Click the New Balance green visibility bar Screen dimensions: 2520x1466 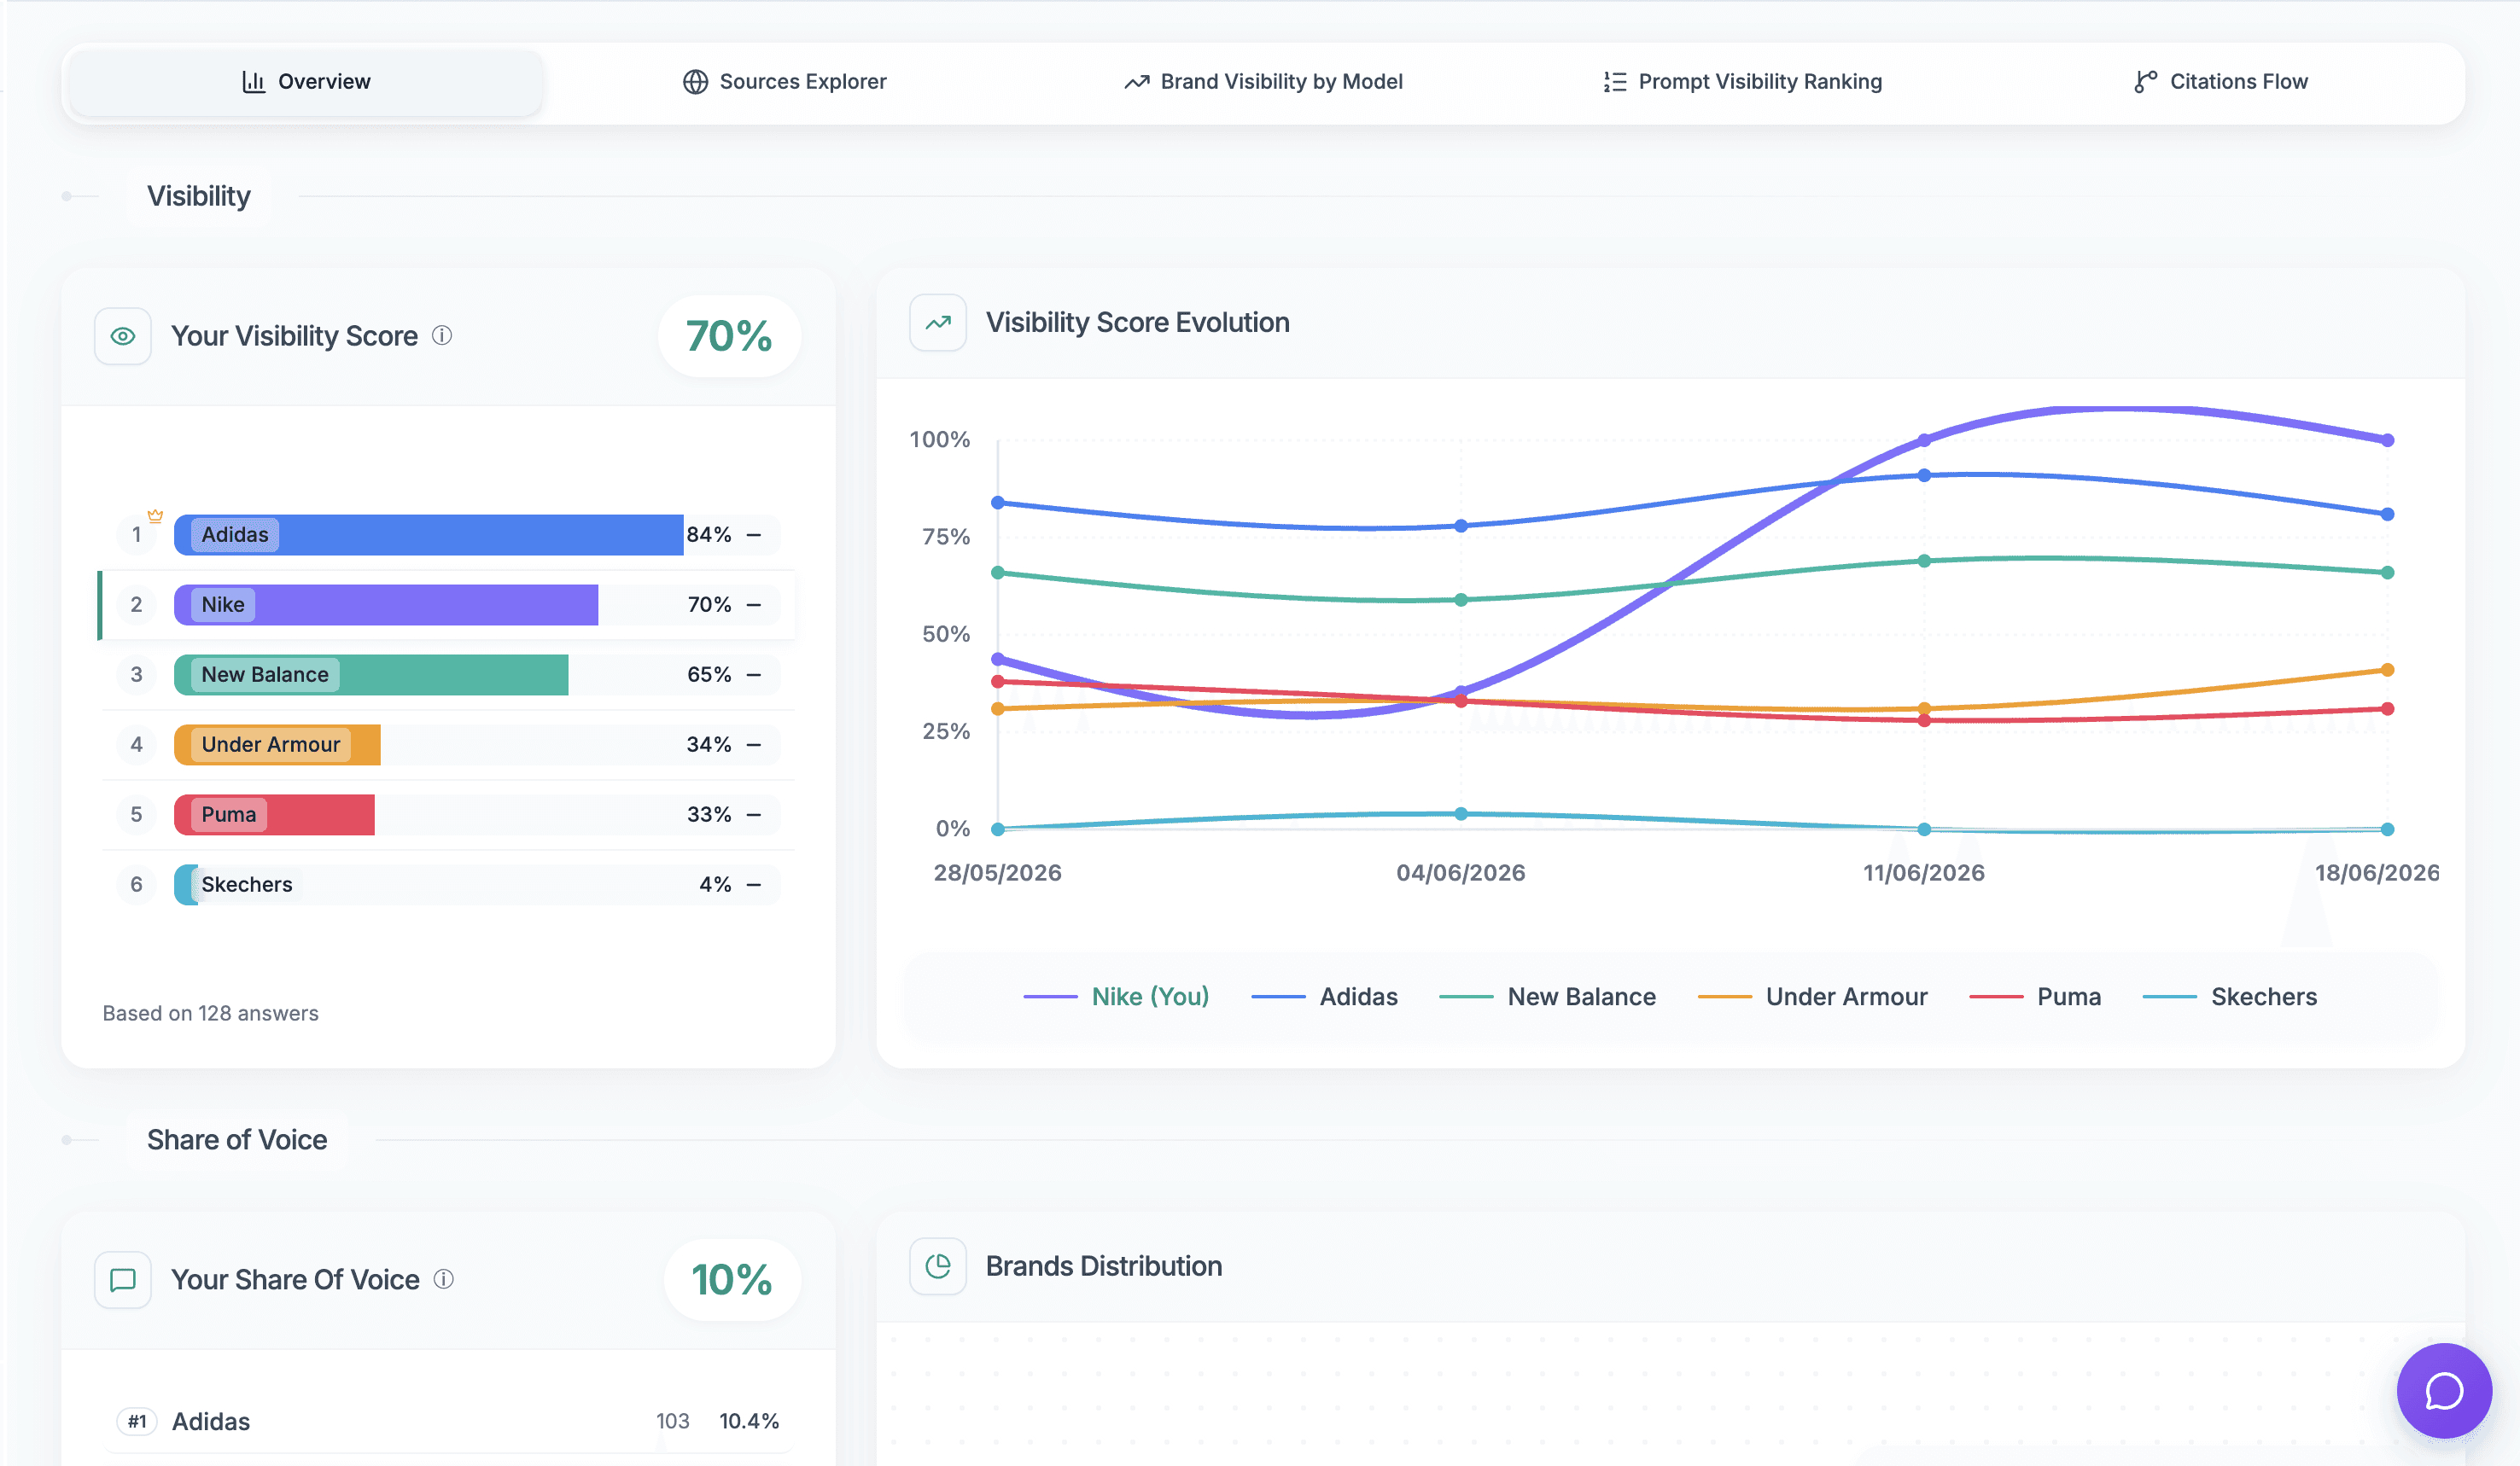pyautogui.click(x=371, y=674)
